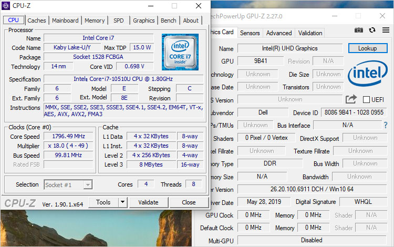Open the Socket #1 selection dropdown
Image resolution: width=394 pixels, height=247 pixels.
(68, 184)
